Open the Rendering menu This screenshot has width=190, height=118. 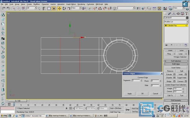[x=81, y=4]
